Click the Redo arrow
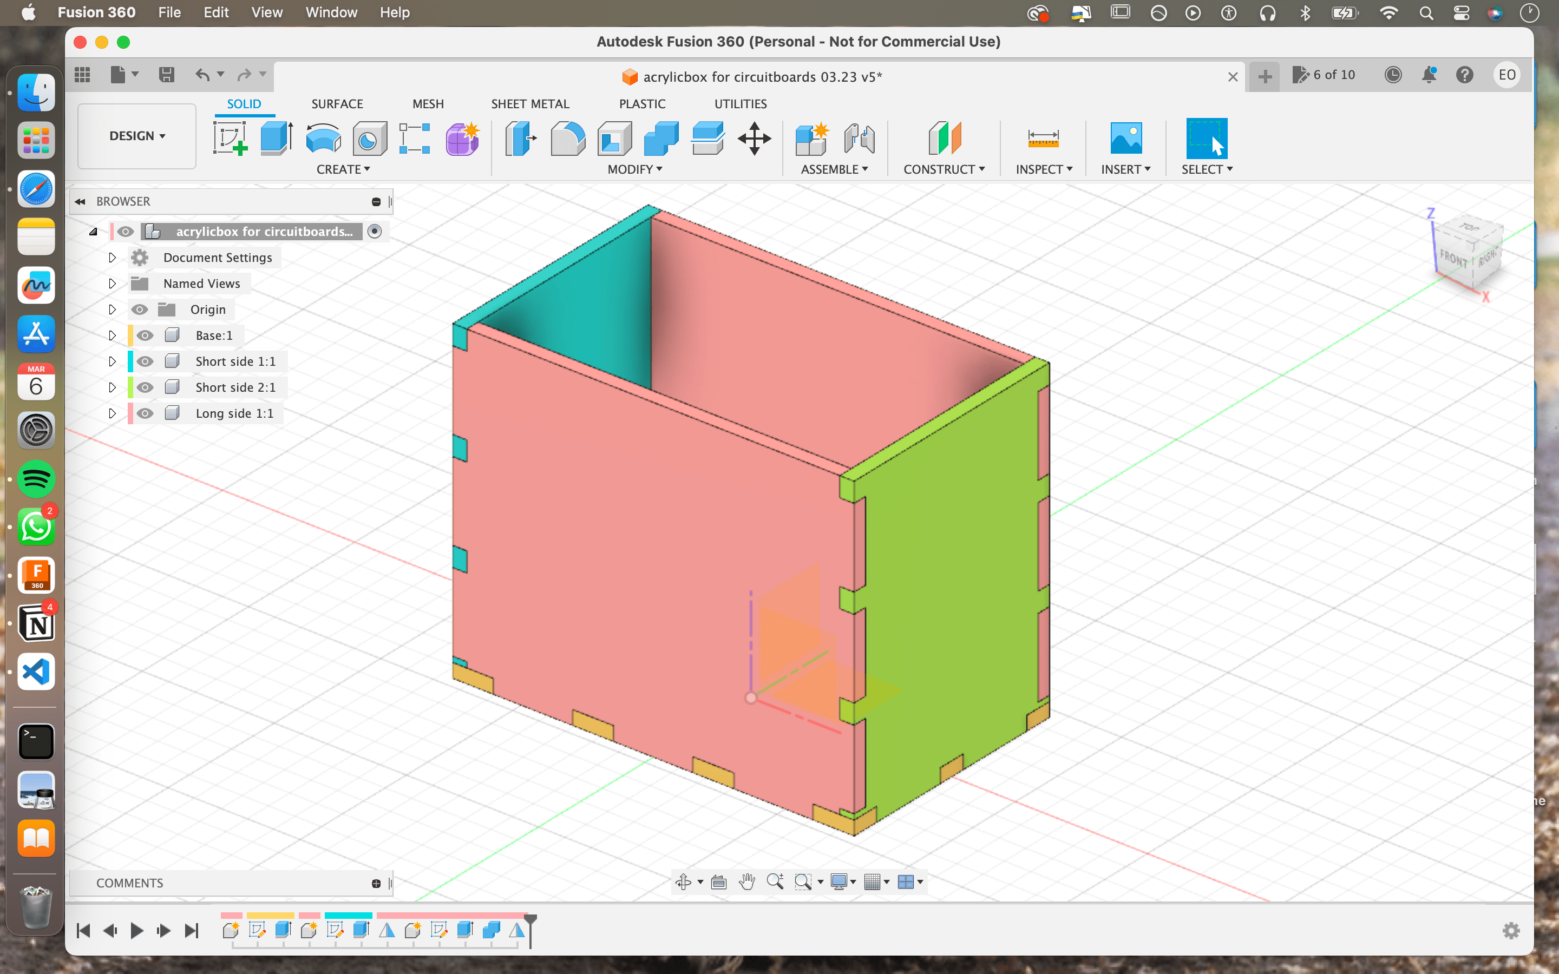 click(244, 75)
